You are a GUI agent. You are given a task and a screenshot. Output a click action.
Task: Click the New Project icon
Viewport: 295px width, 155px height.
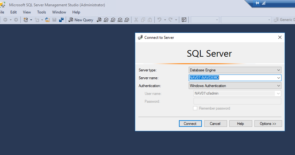(26, 20)
